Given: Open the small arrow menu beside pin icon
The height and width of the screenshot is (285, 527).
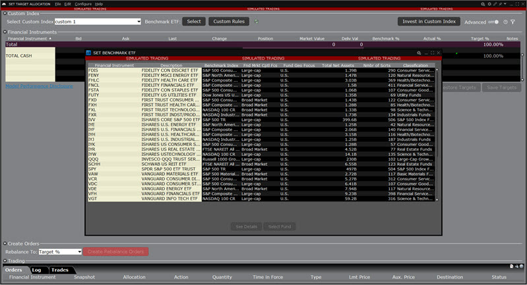Looking at the screenshot, I should (x=505, y=4).
